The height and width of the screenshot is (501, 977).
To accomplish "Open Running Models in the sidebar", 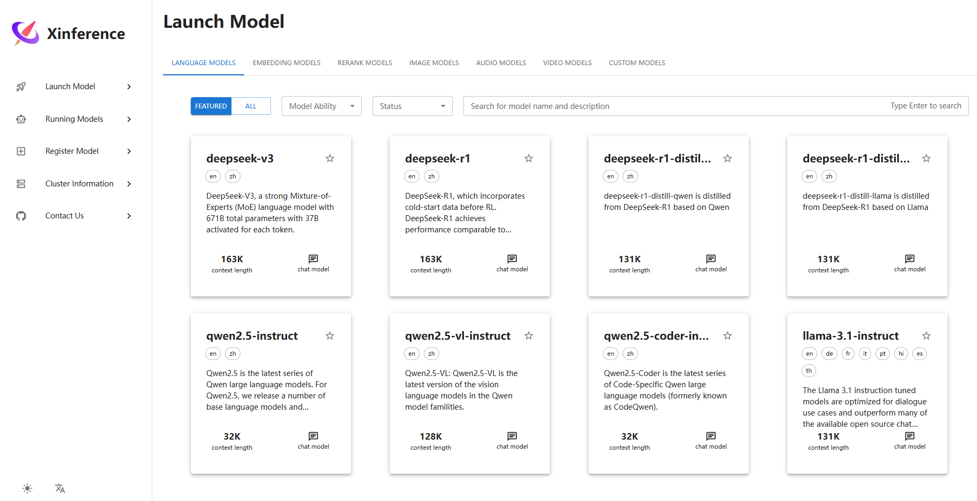I will tap(74, 119).
